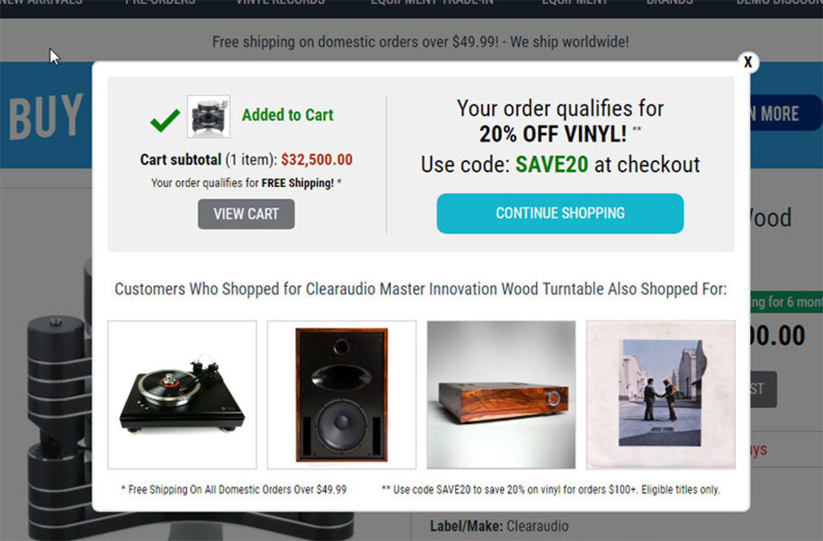823x541 pixels.
Task: Close the popup with the X button
Action: click(748, 62)
